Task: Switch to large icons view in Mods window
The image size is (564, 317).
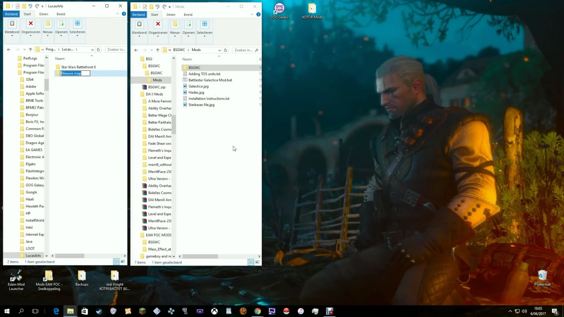Action: click(257, 262)
